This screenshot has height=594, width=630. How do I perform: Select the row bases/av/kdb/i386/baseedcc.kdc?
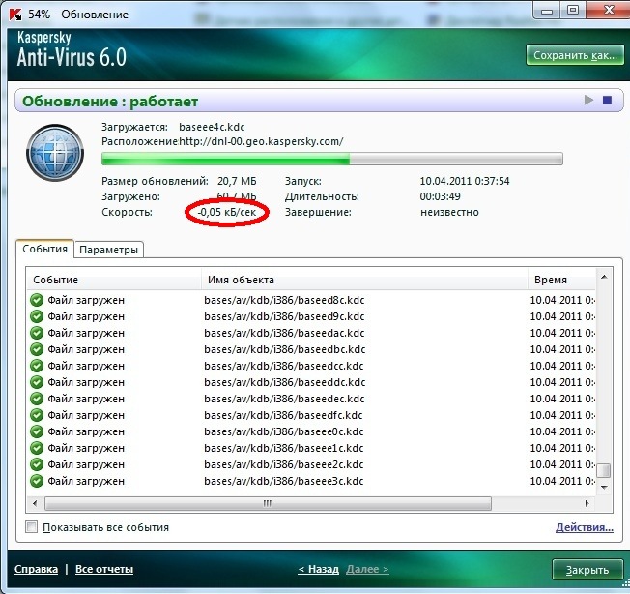pyautogui.click(x=311, y=366)
